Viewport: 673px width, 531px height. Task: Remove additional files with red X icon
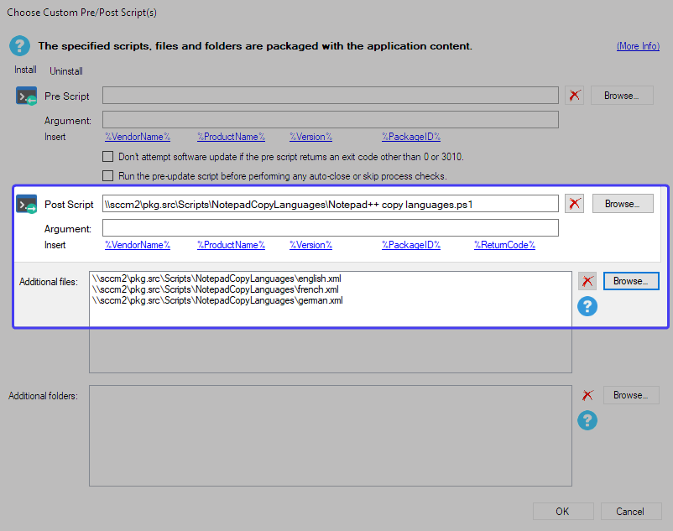pyautogui.click(x=587, y=281)
